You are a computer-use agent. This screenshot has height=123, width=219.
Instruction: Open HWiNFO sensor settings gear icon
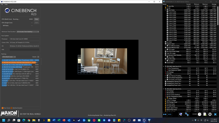click(210, 114)
